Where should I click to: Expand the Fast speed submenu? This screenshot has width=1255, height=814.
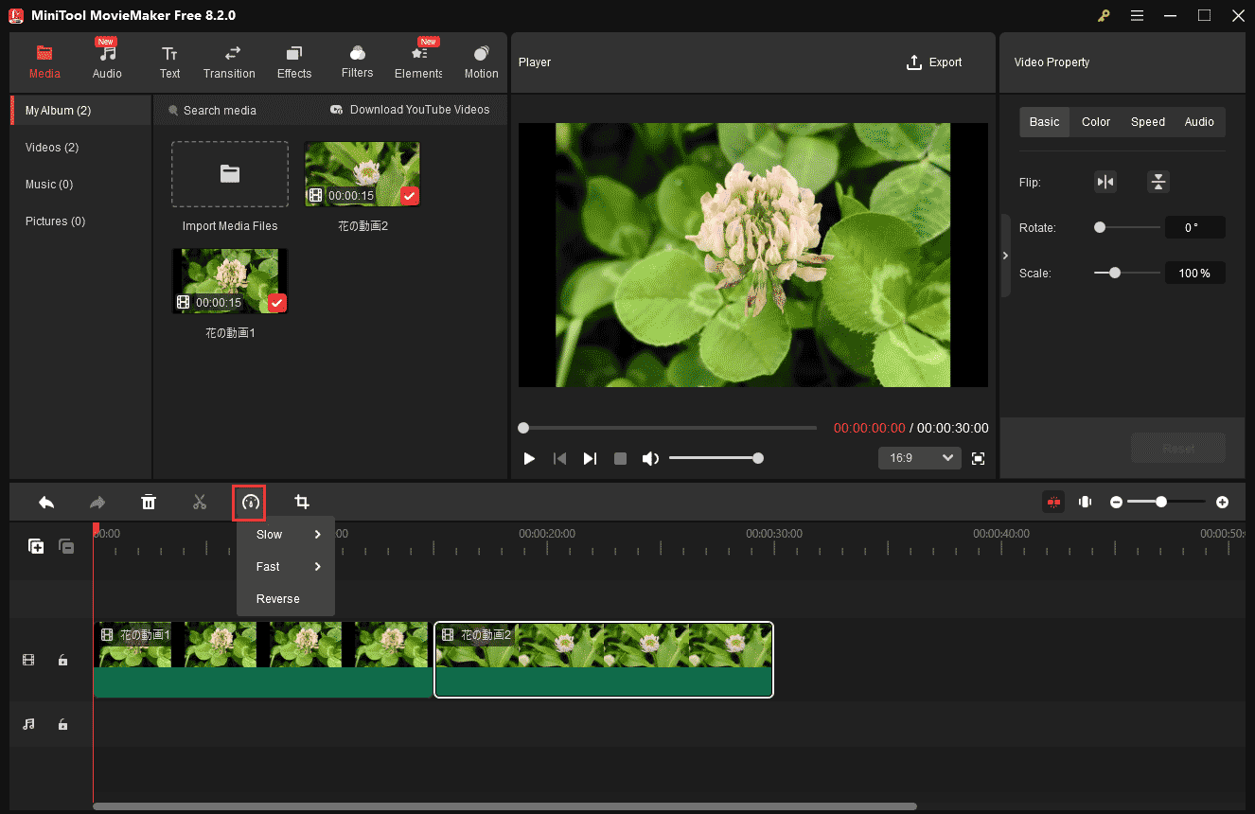tap(286, 567)
